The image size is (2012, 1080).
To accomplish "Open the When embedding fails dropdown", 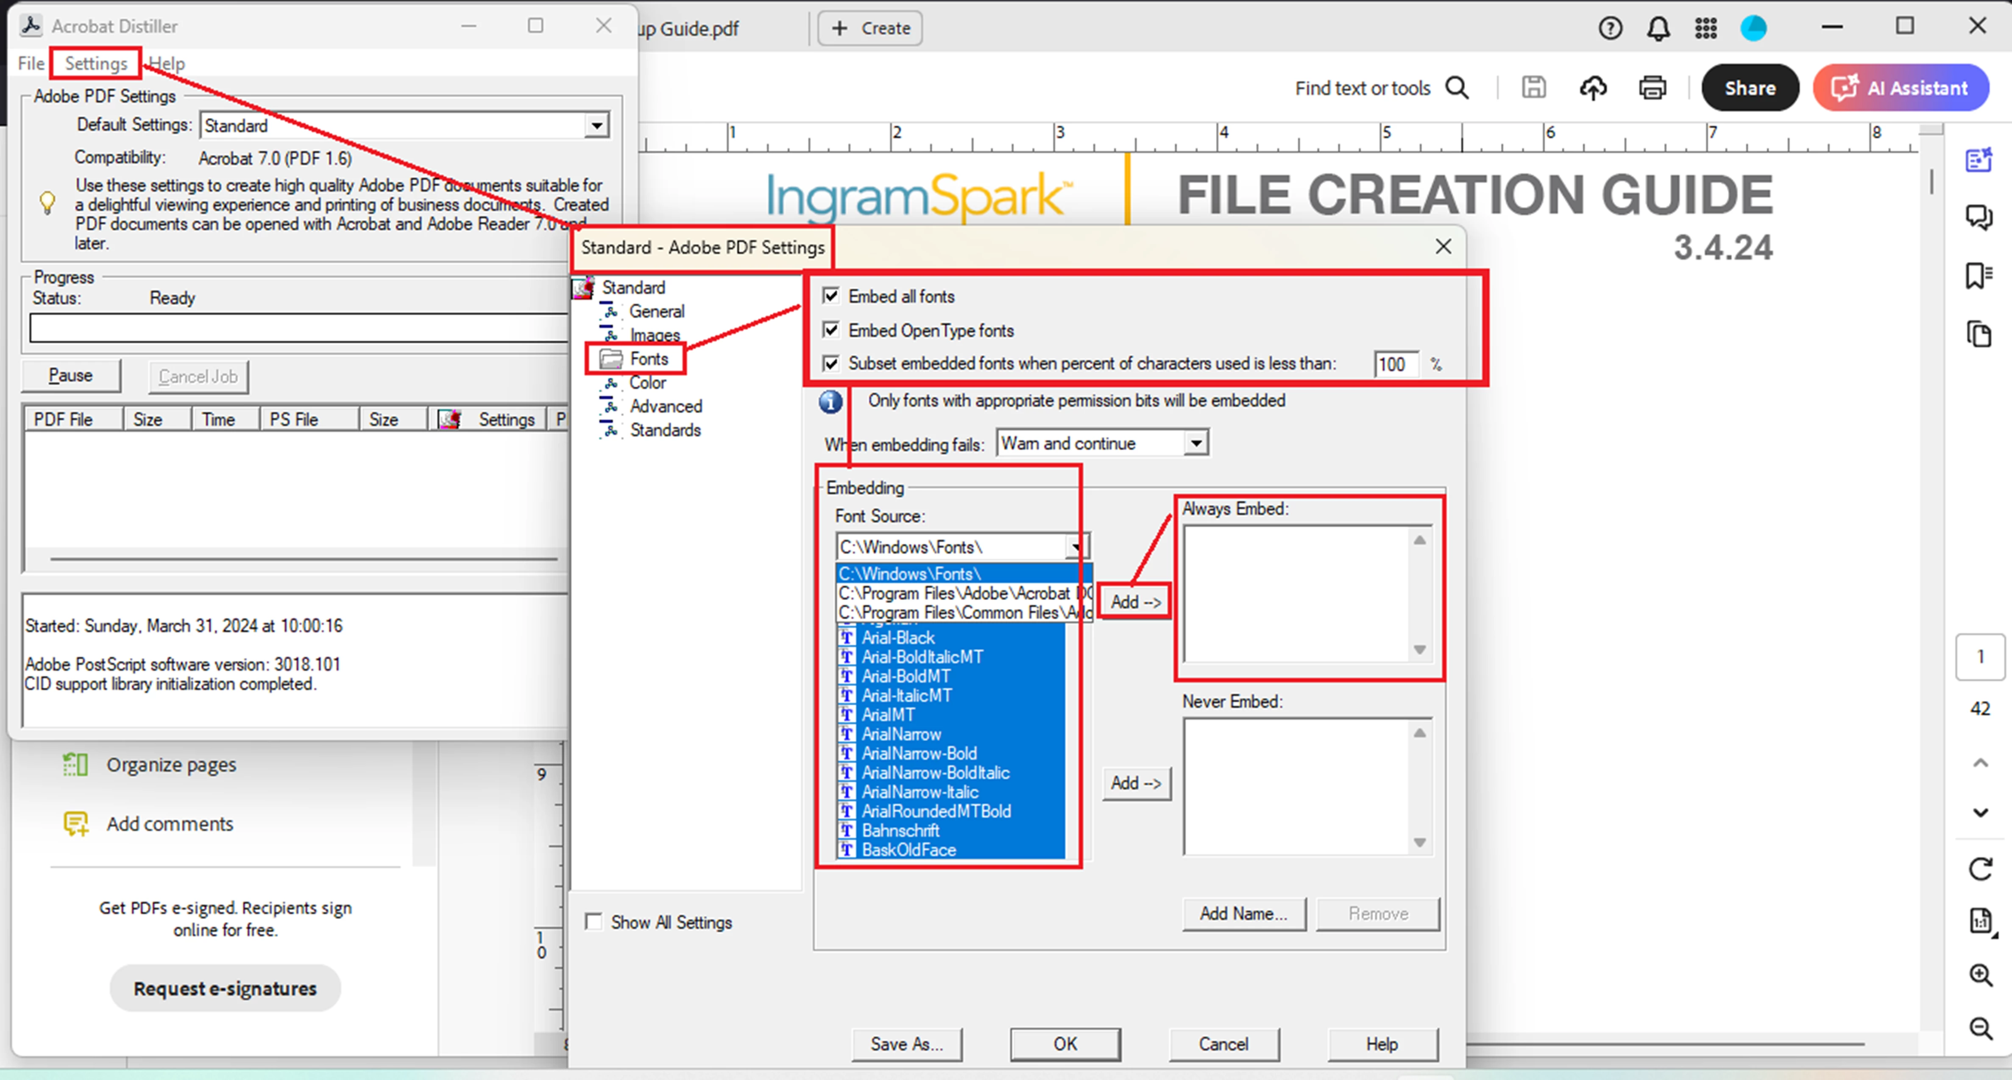I will pyautogui.click(x=1195, y=443).
